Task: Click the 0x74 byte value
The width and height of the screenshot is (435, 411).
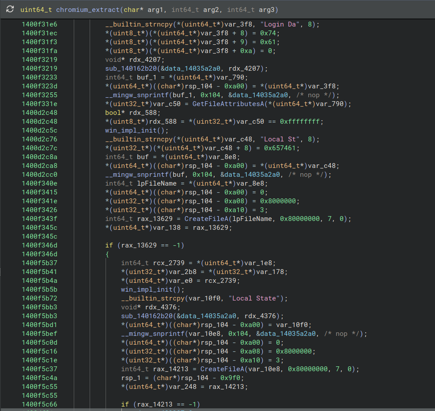Action: [x=268, y=33]
